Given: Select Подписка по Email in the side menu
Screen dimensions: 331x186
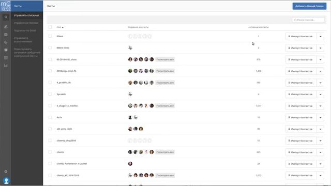Looking at the screenshot, I should click(25, 30).
